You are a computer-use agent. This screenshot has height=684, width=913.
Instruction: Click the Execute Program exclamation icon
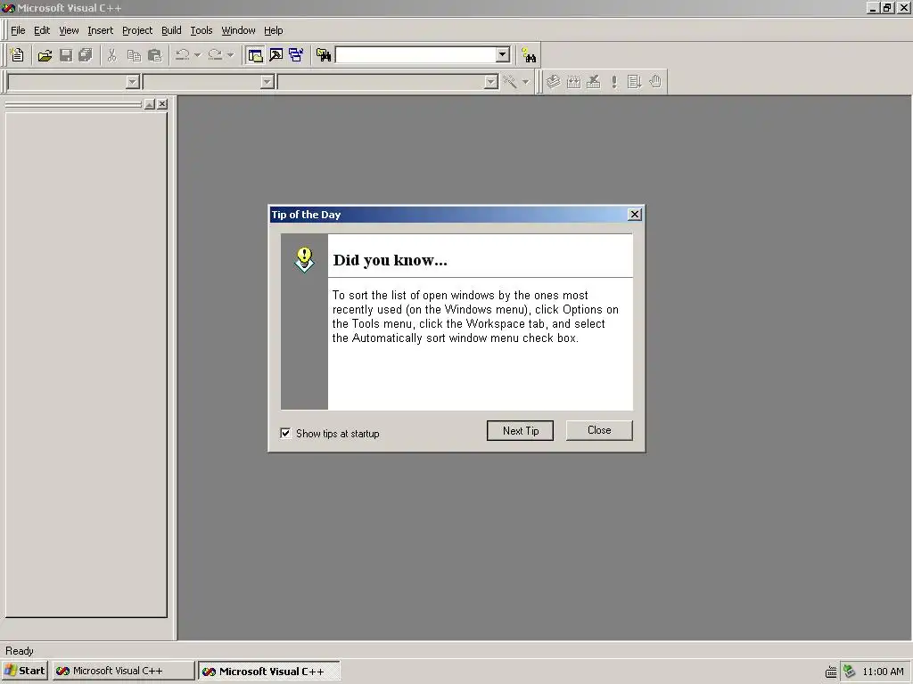click(613, 81)
